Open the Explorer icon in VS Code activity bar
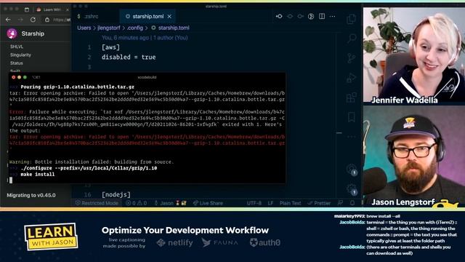465x262 pixels. click(352, 20)
